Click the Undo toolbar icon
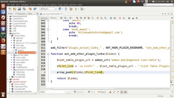 tap(30, 9)
